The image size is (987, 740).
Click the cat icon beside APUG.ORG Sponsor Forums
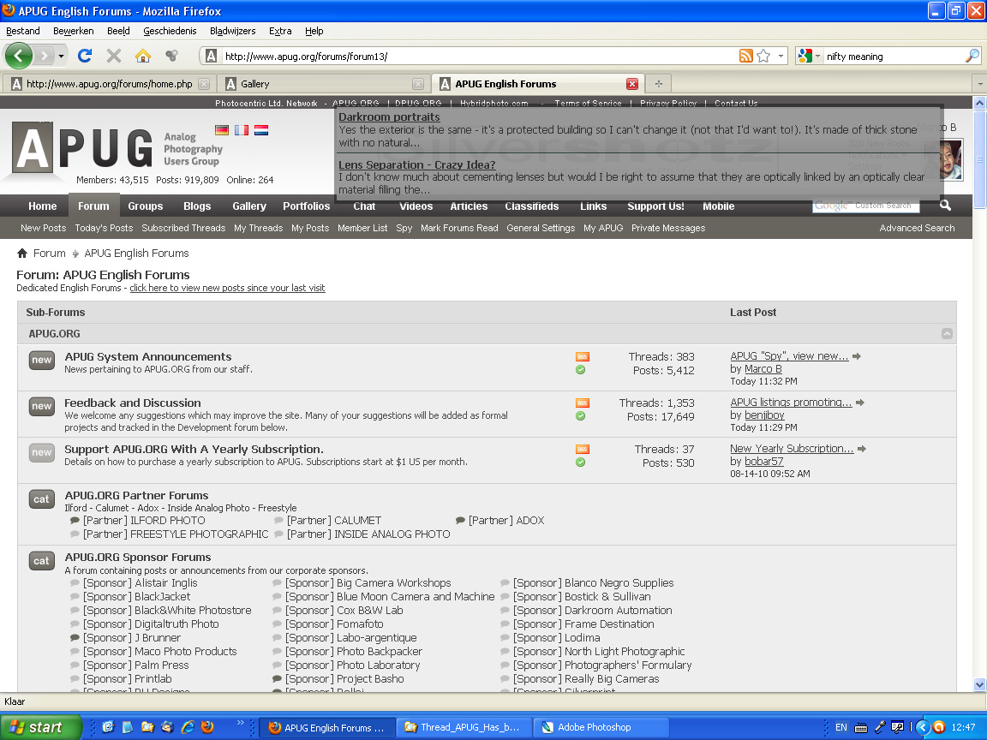click(x=41, y=561)
